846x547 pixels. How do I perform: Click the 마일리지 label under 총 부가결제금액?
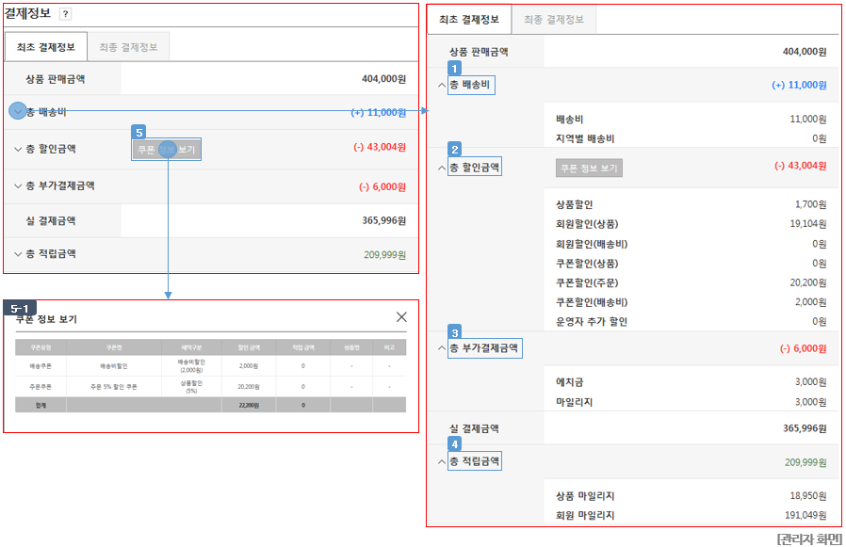point(574,402)
